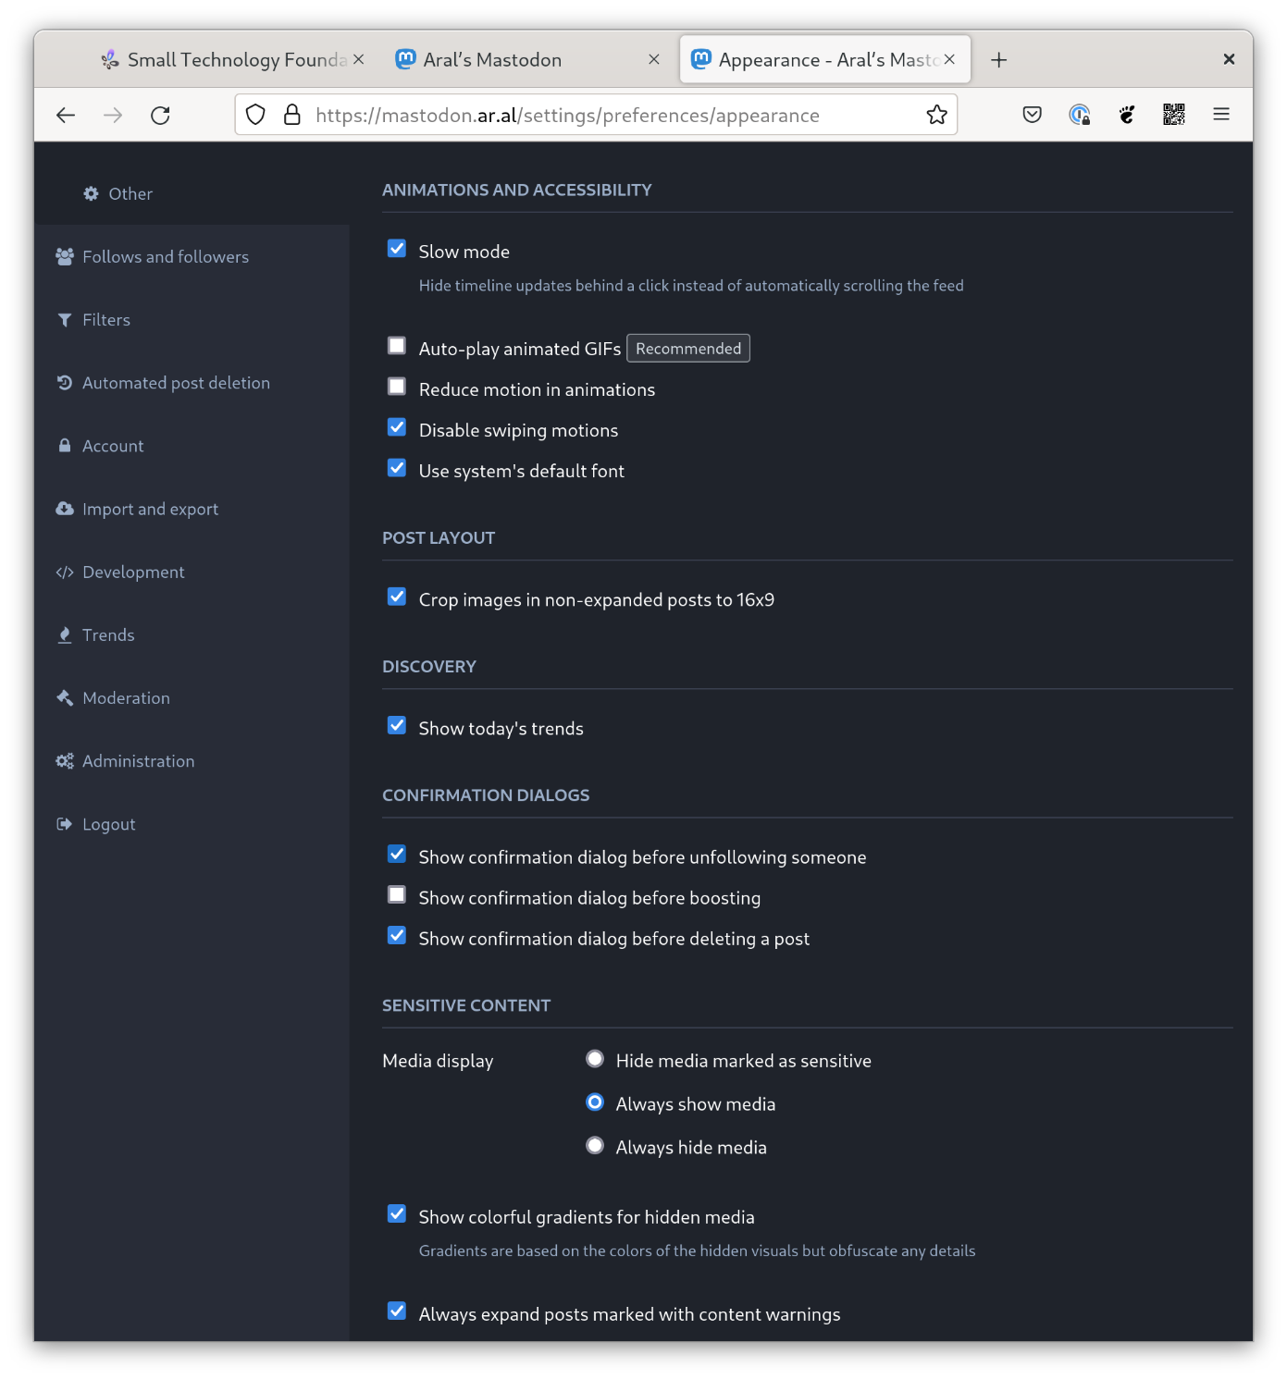Screen dimensions: 1287x1379
Task: Enable Auto-play animated GIFs
Action: point(397,346)
